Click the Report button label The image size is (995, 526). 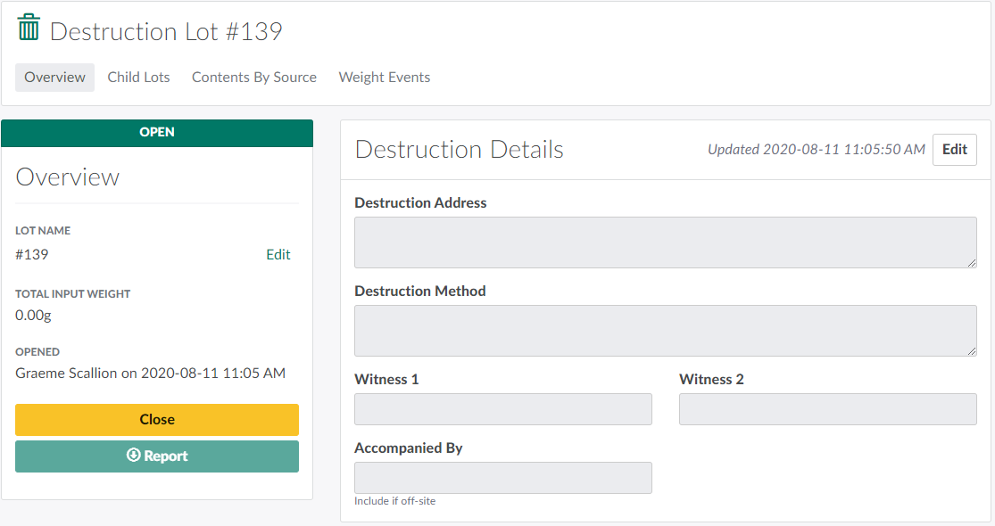(x=166, y=456)
